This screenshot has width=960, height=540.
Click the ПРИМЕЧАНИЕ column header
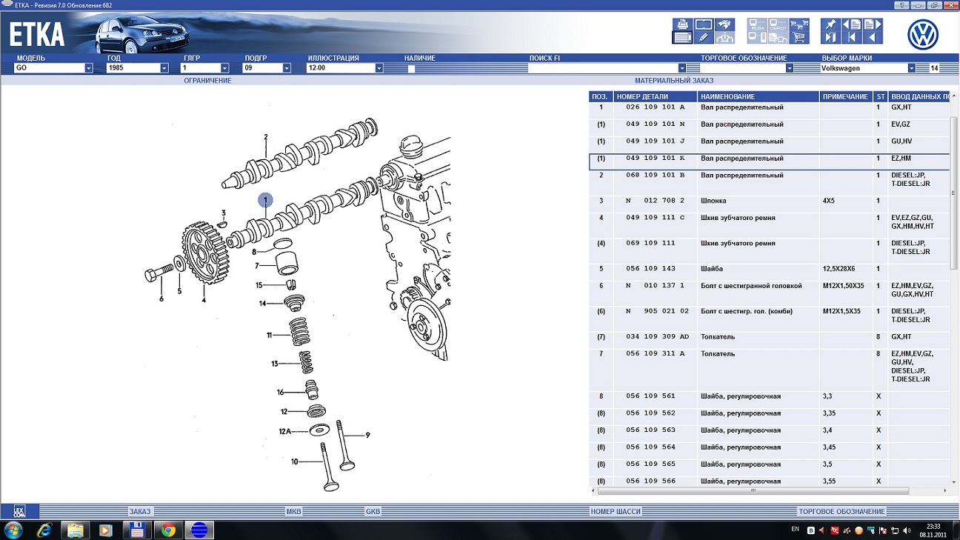[846, 97]
